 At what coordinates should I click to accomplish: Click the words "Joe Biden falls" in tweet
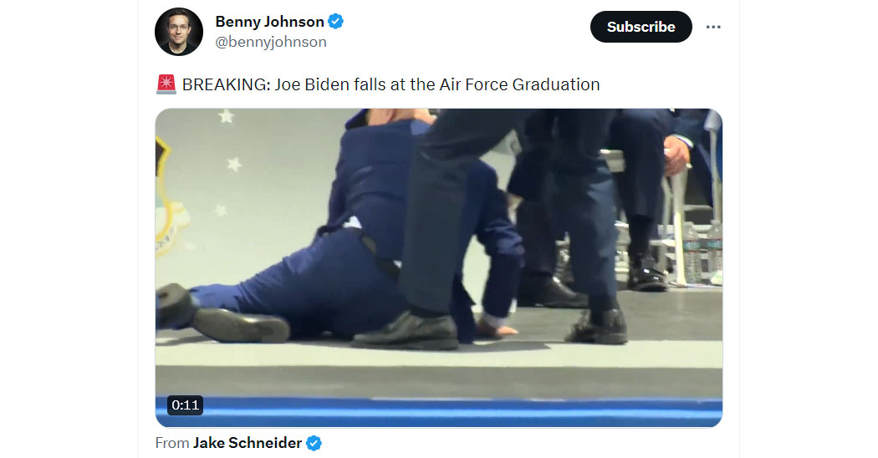coord(329,84)
